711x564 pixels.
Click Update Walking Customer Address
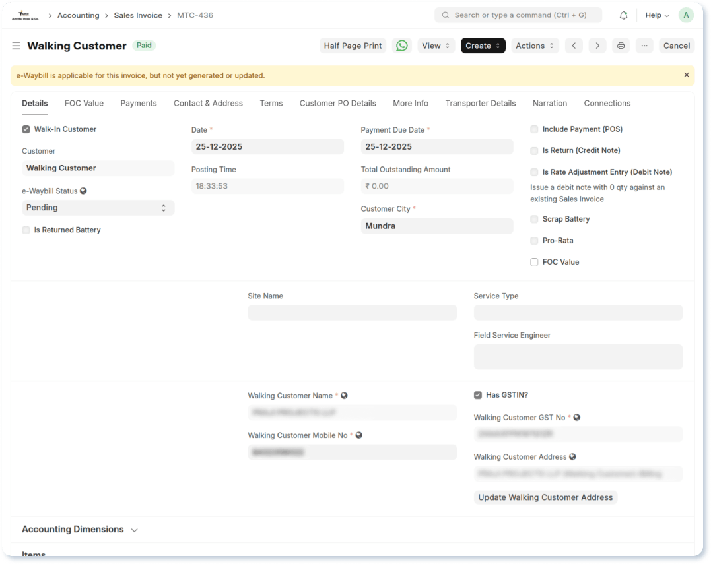click(545, 497)
